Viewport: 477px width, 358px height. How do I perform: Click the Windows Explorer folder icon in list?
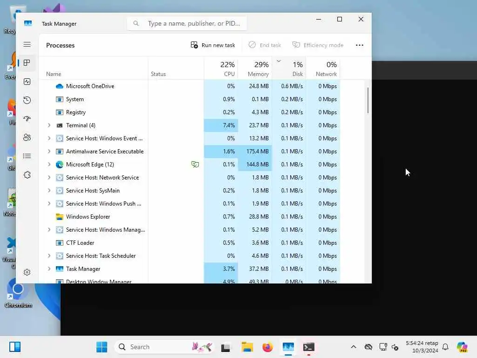[x=59, y=217]
